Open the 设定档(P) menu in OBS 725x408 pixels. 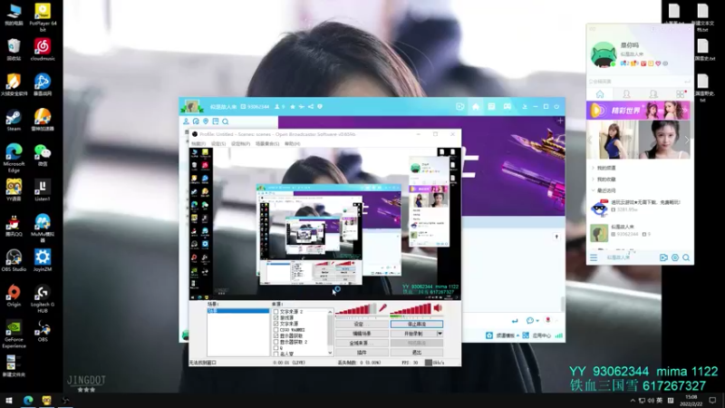[x=240, y=144]
